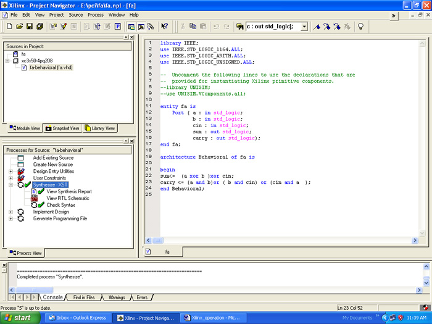Viewport: 432px width, 324px height.
Task: Click the What's This help cursor icon
Action: (165, 27)
